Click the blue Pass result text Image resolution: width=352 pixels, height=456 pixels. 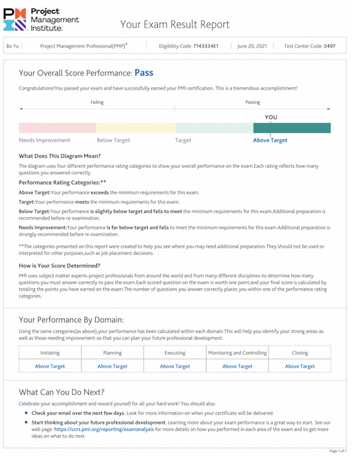click(x=144, y=73)
